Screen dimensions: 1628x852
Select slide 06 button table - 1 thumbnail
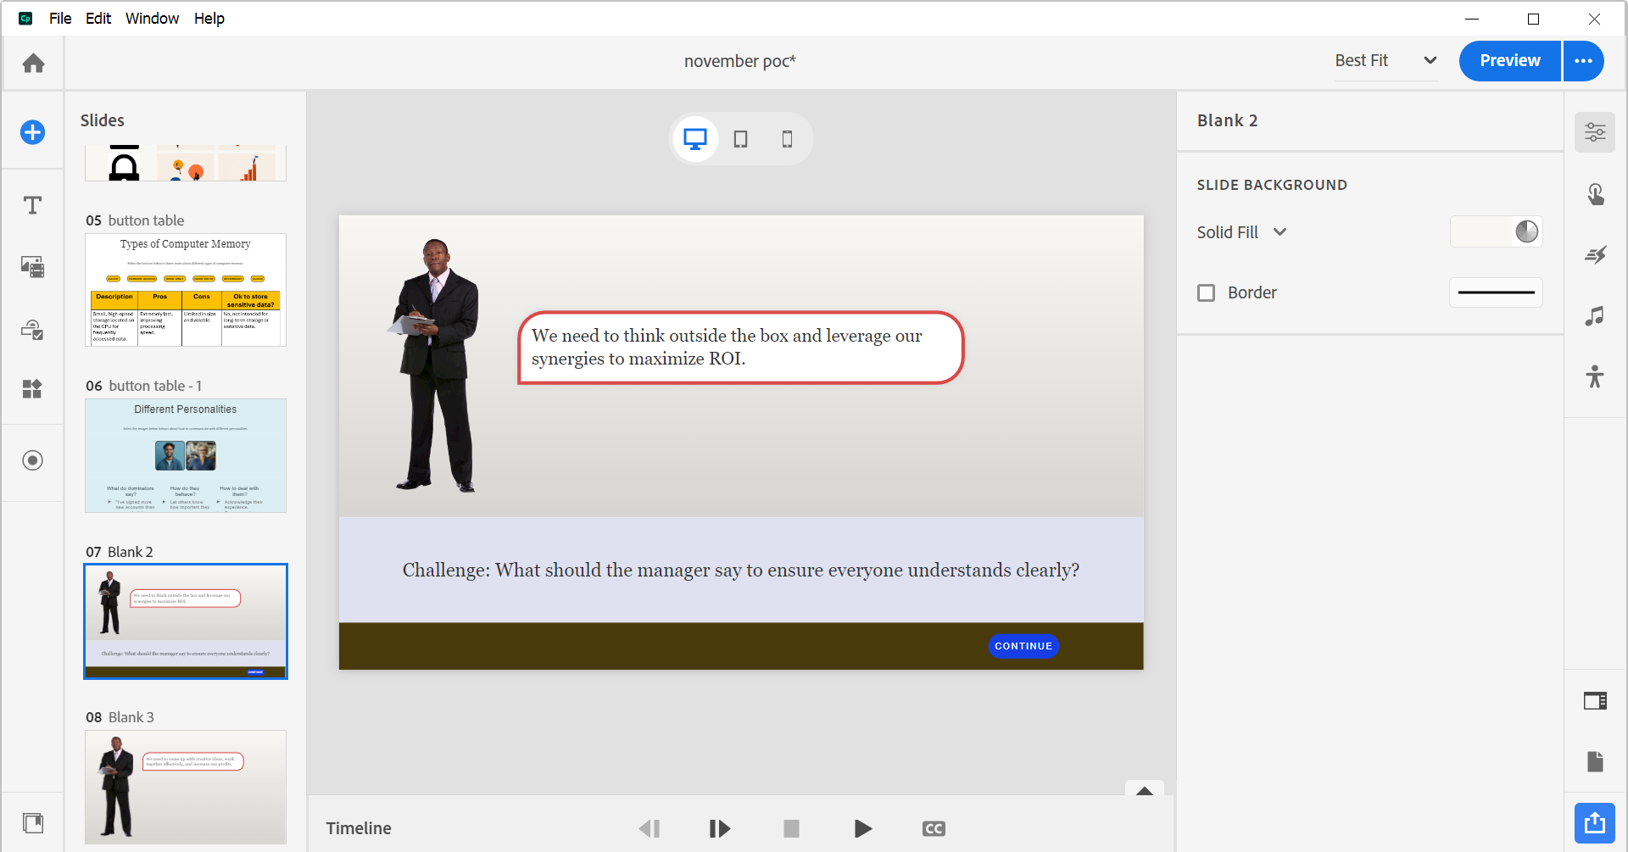click(x=186, y=455)
